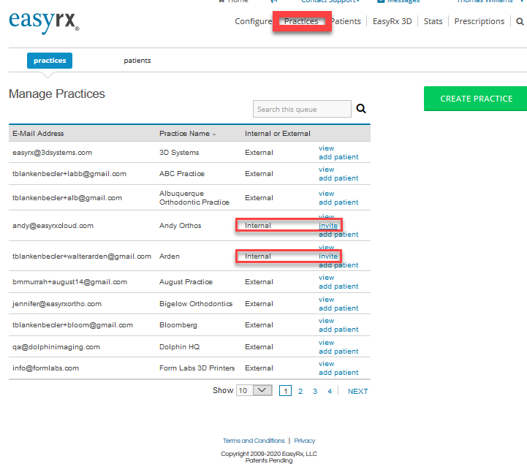This screenshot has width=527, height=464.
Task: View the Dolphin HQ practice
Action: coord(326,343)
